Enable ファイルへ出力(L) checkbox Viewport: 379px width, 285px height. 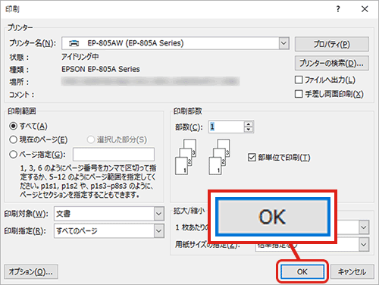299,80
